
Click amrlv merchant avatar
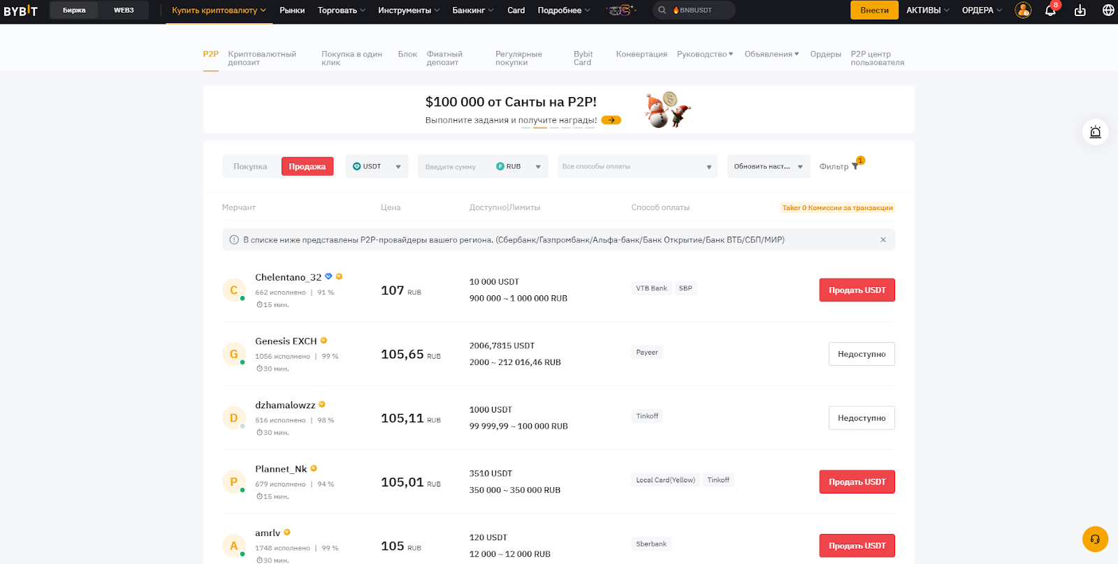point(233,546)
